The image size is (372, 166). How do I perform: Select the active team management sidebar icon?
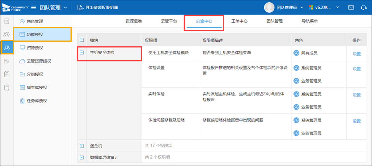point(7,47)
